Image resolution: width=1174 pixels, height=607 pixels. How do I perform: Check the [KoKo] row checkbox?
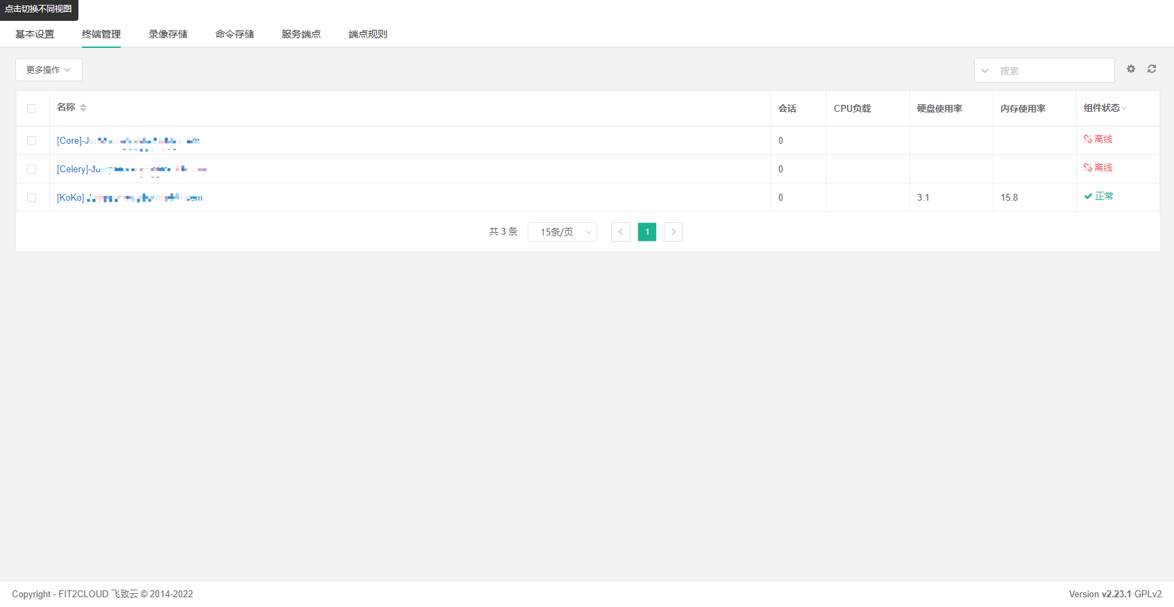click(x=32, y=197)
